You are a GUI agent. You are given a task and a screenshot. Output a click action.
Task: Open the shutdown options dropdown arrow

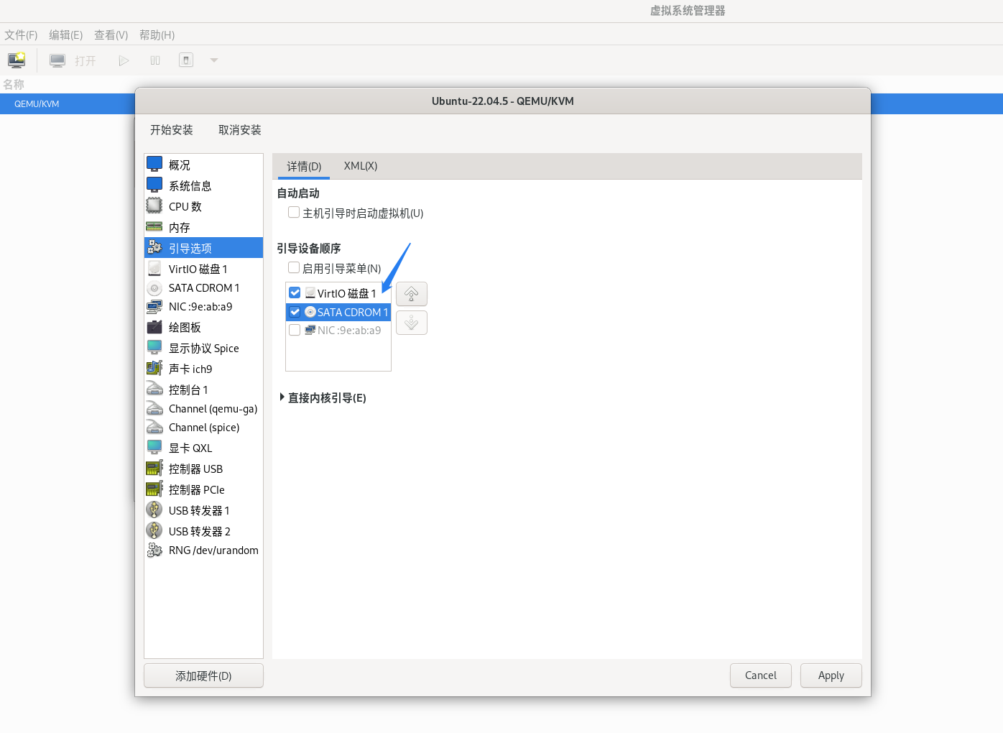pos(214,60)
